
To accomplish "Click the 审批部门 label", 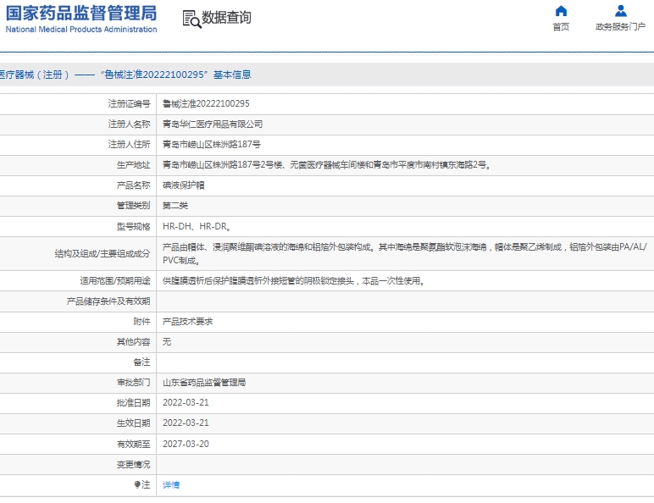I will tap(133, 383).
